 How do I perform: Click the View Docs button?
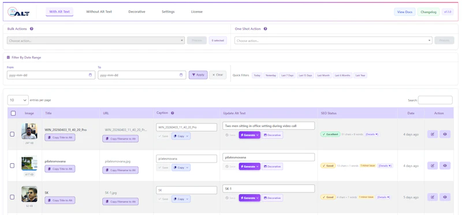click(405, 12)
